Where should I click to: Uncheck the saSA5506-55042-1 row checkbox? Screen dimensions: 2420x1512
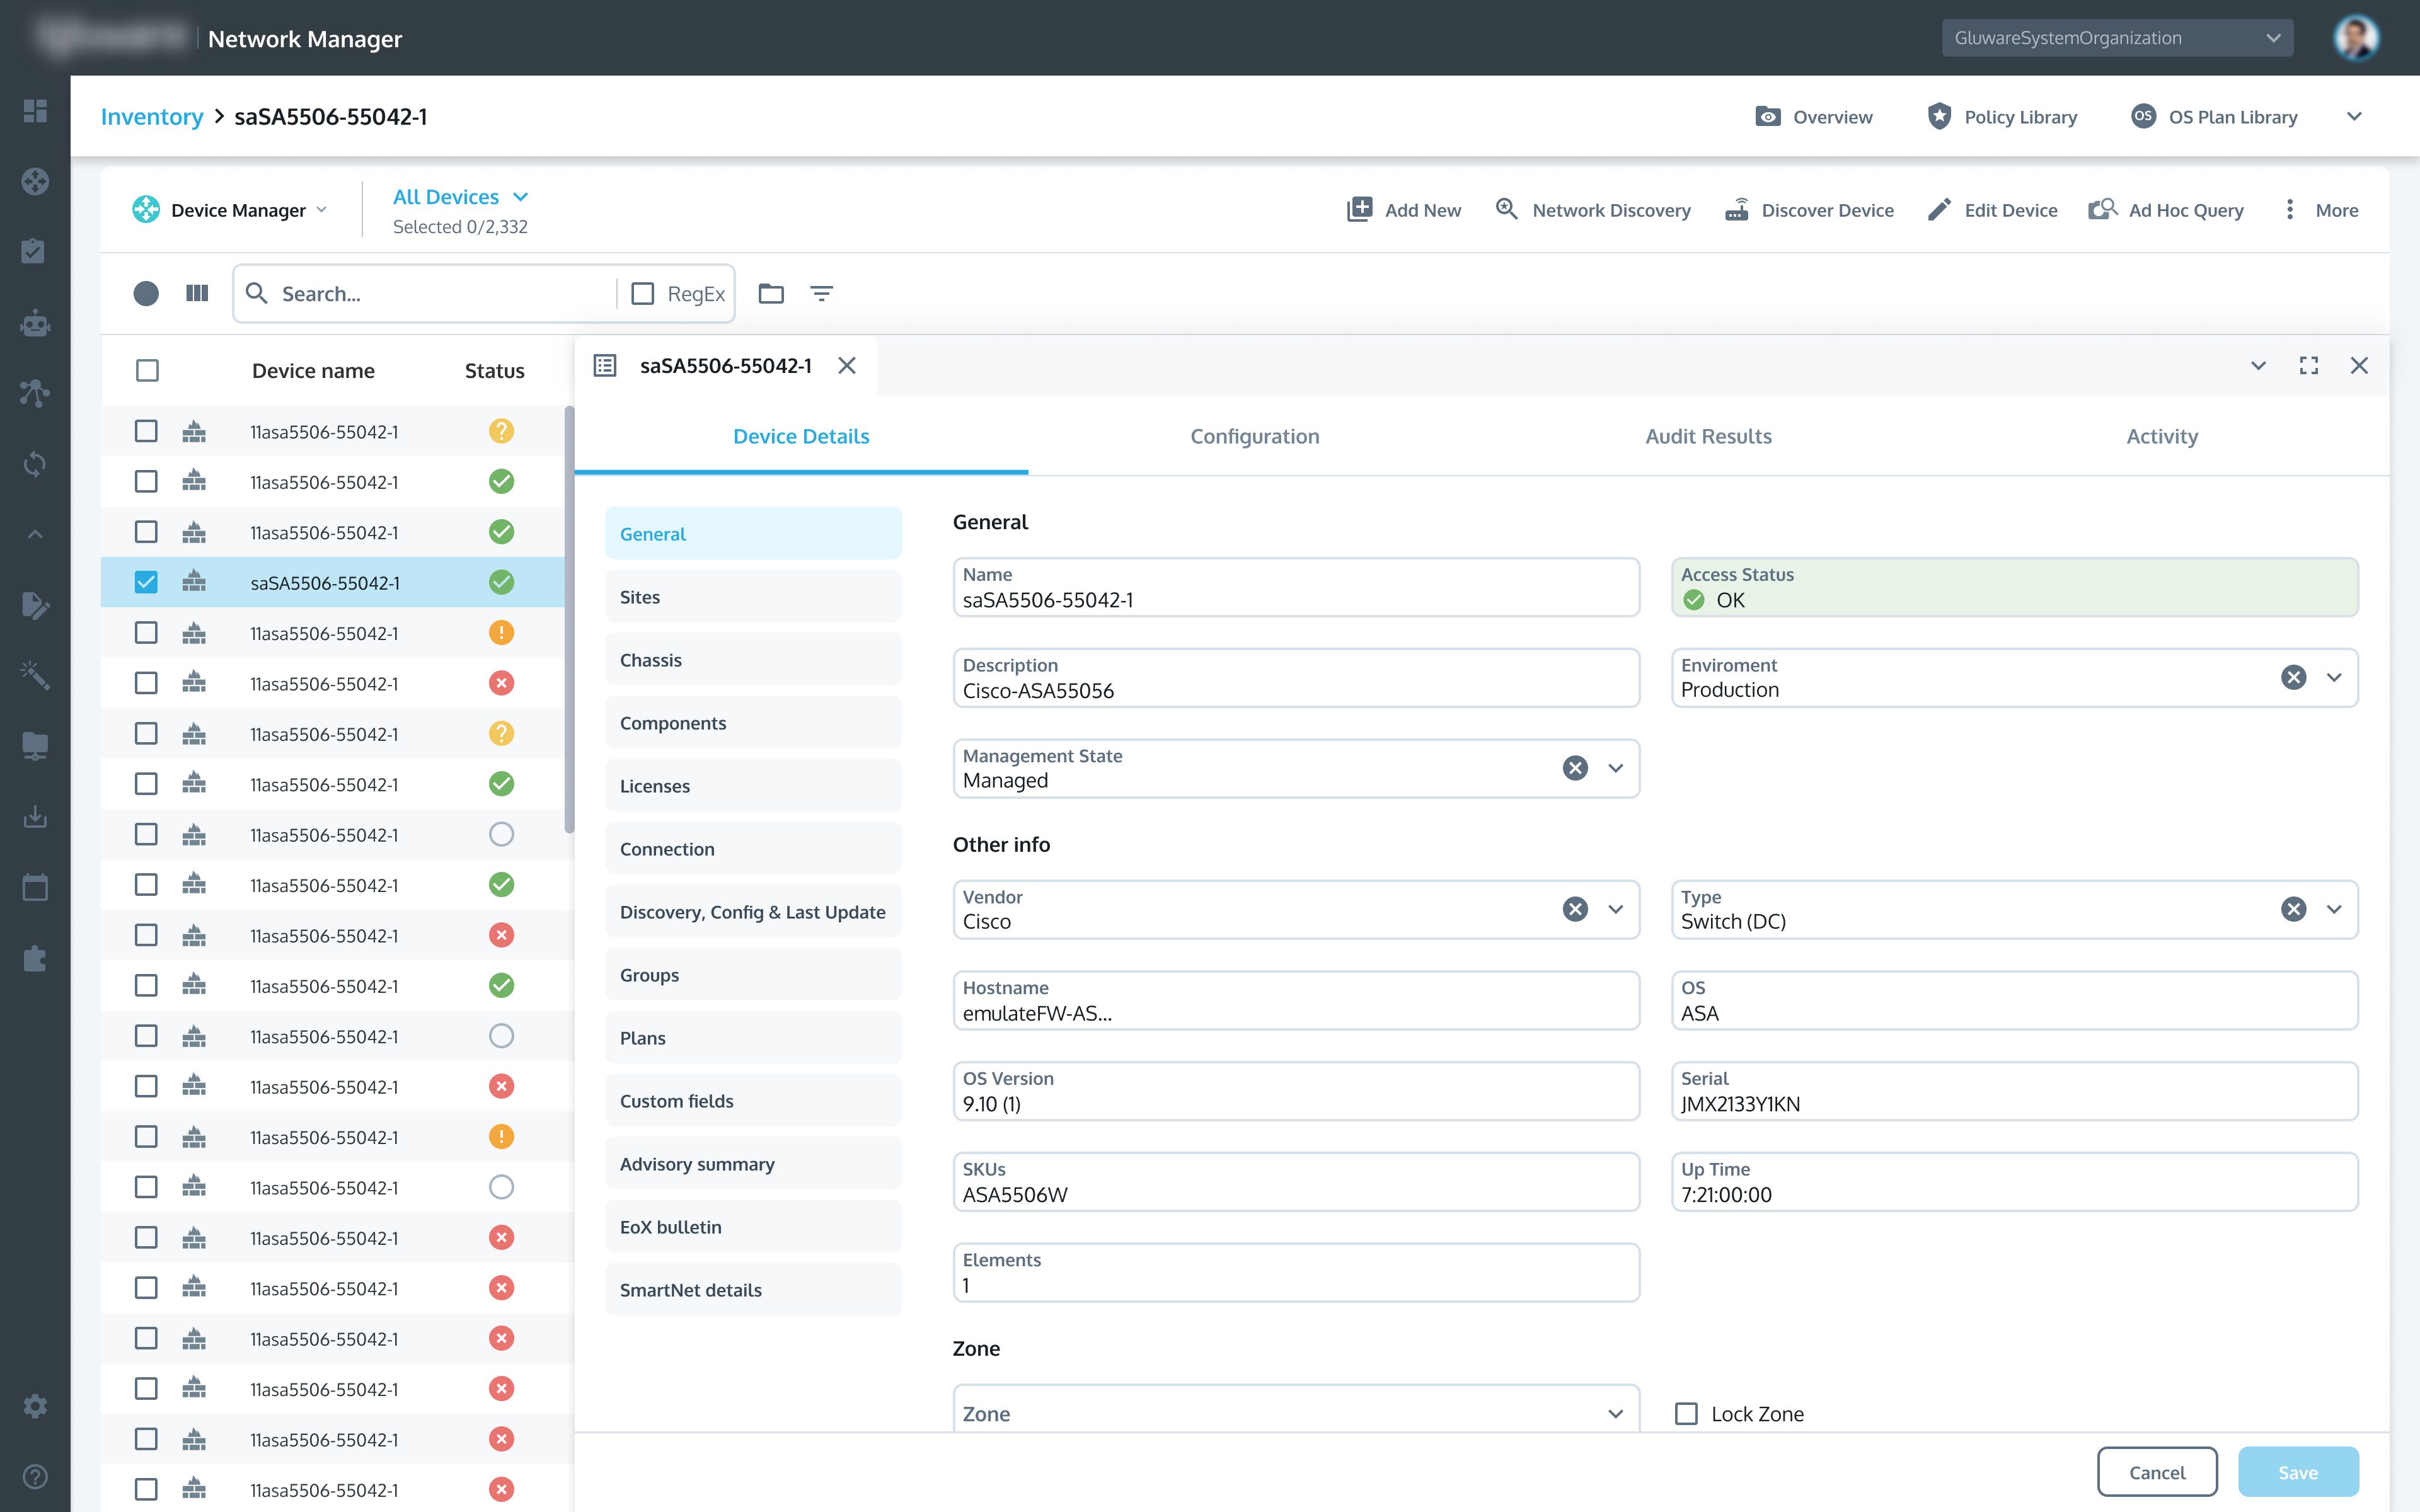click(x=146, y=582)
